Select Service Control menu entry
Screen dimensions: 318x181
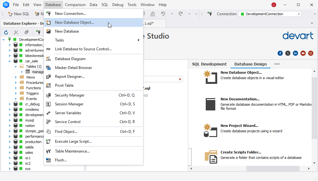tap(93, 122)
